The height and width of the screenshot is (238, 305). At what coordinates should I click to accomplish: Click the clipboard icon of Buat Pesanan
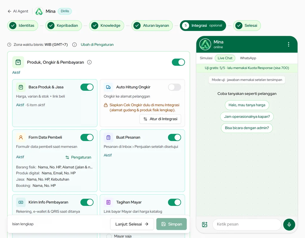coord(108,137)
